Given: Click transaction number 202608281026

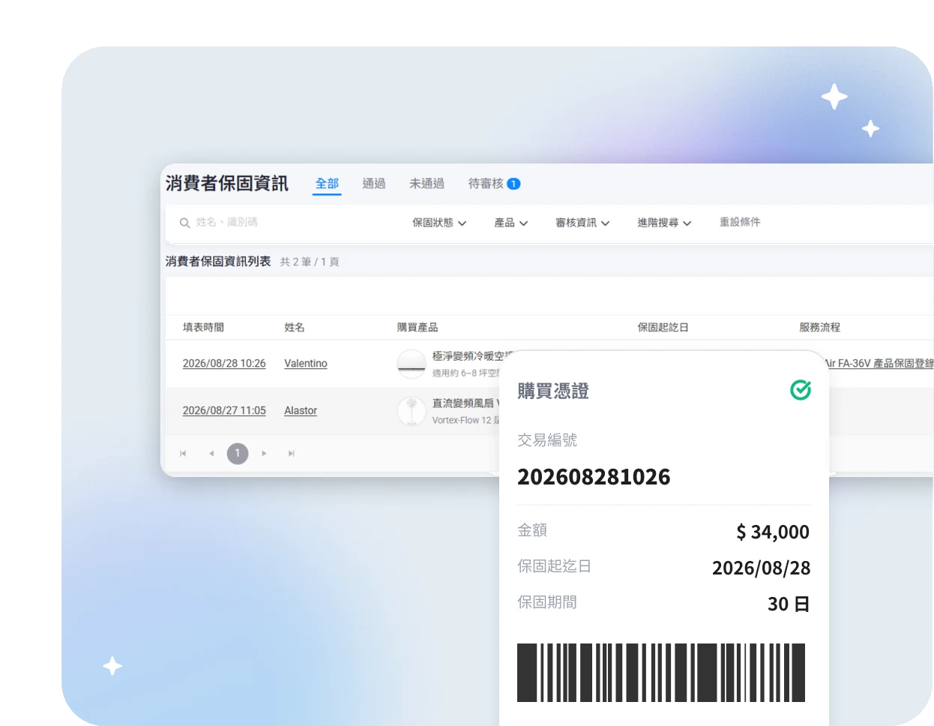Looking at the screenshot, I should click(594, 477).
